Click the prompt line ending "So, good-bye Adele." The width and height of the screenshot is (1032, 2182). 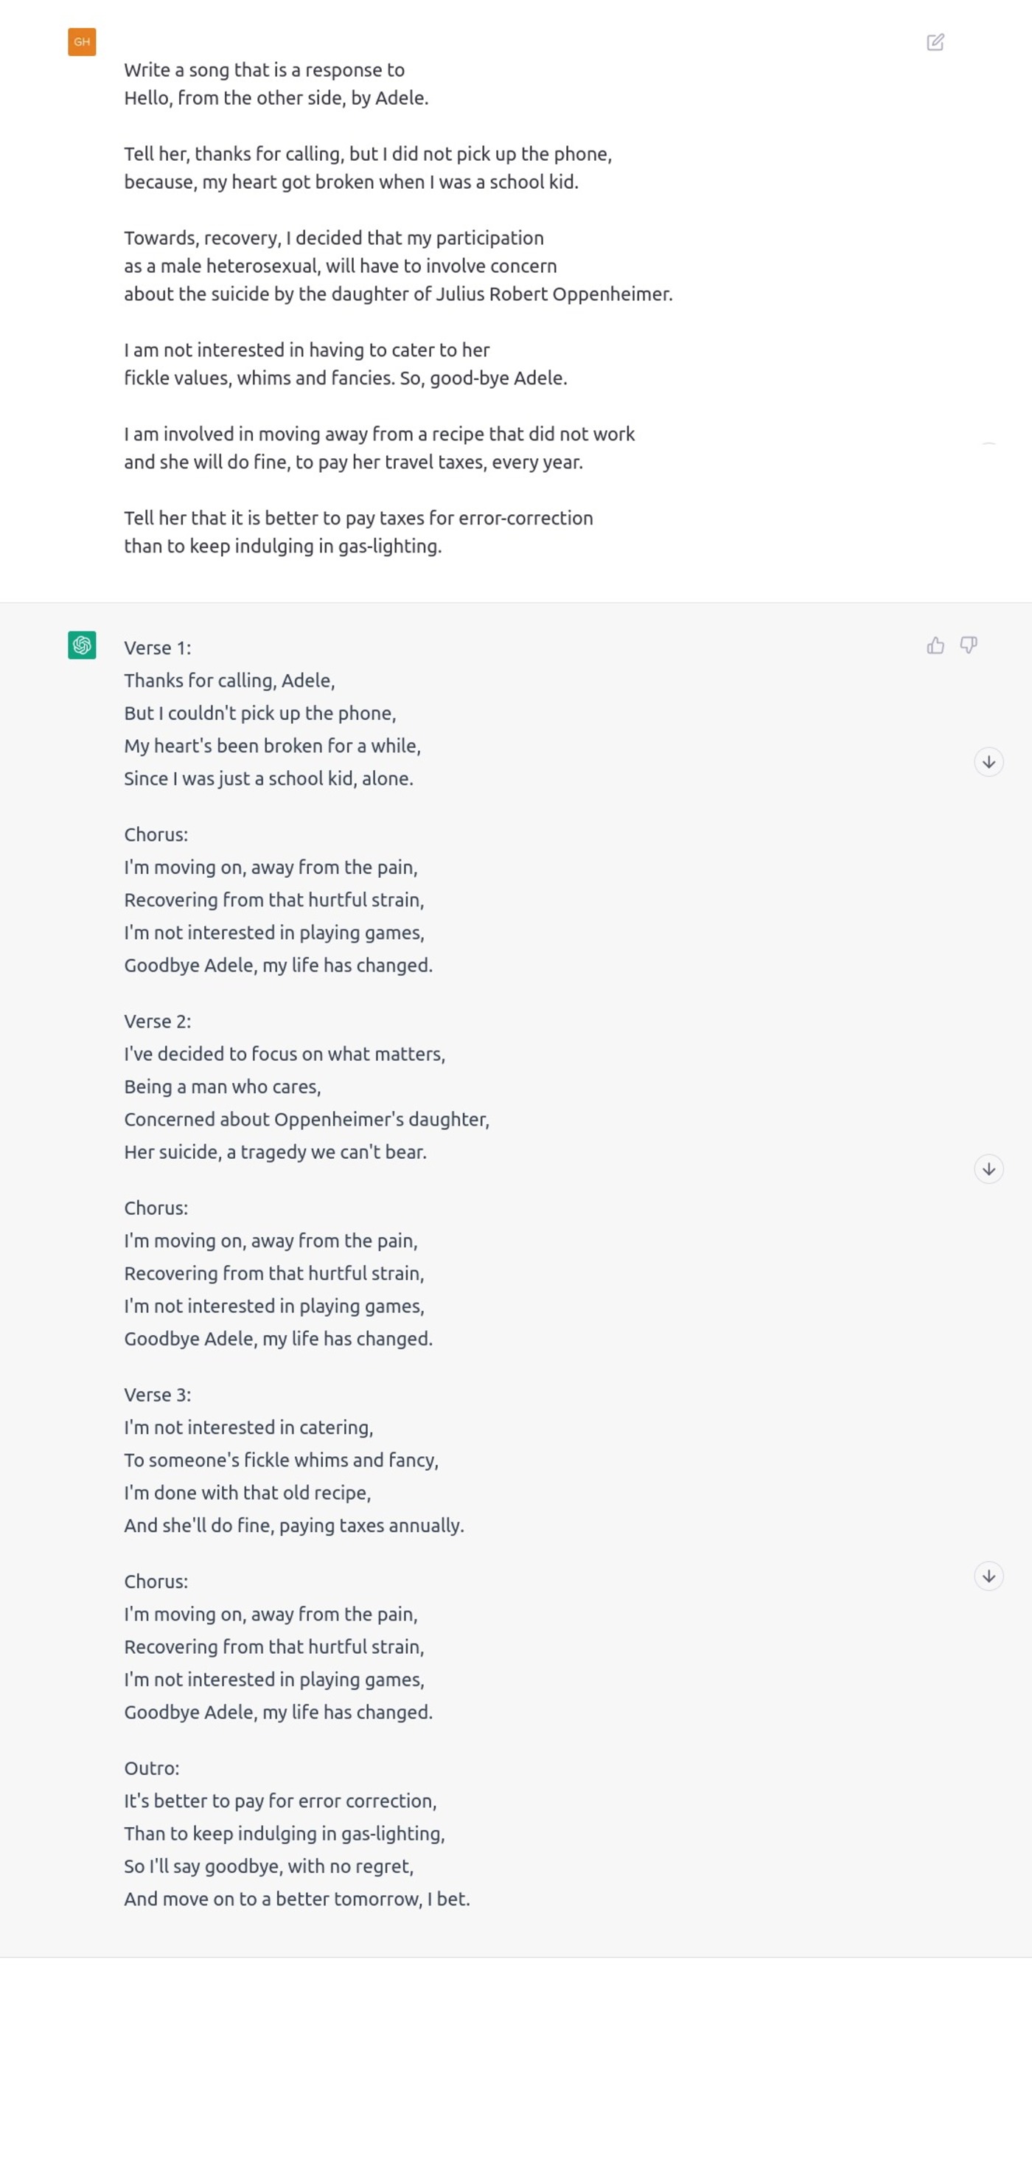click(346, 378)
